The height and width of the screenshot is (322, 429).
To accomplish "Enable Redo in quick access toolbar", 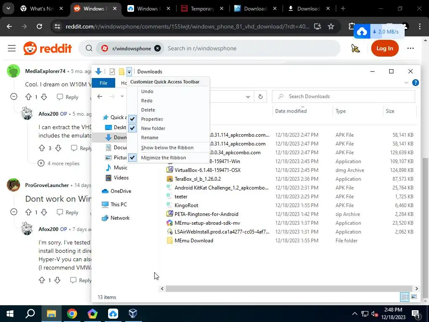I will click(168, 101).
